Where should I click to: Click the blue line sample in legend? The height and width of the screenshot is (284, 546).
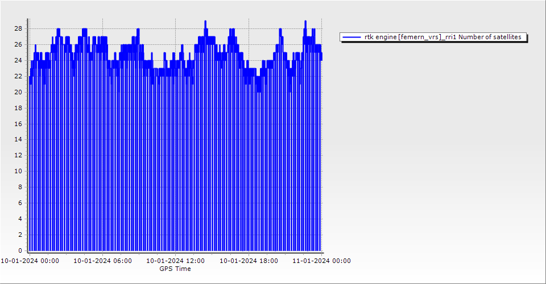point(352,37)
